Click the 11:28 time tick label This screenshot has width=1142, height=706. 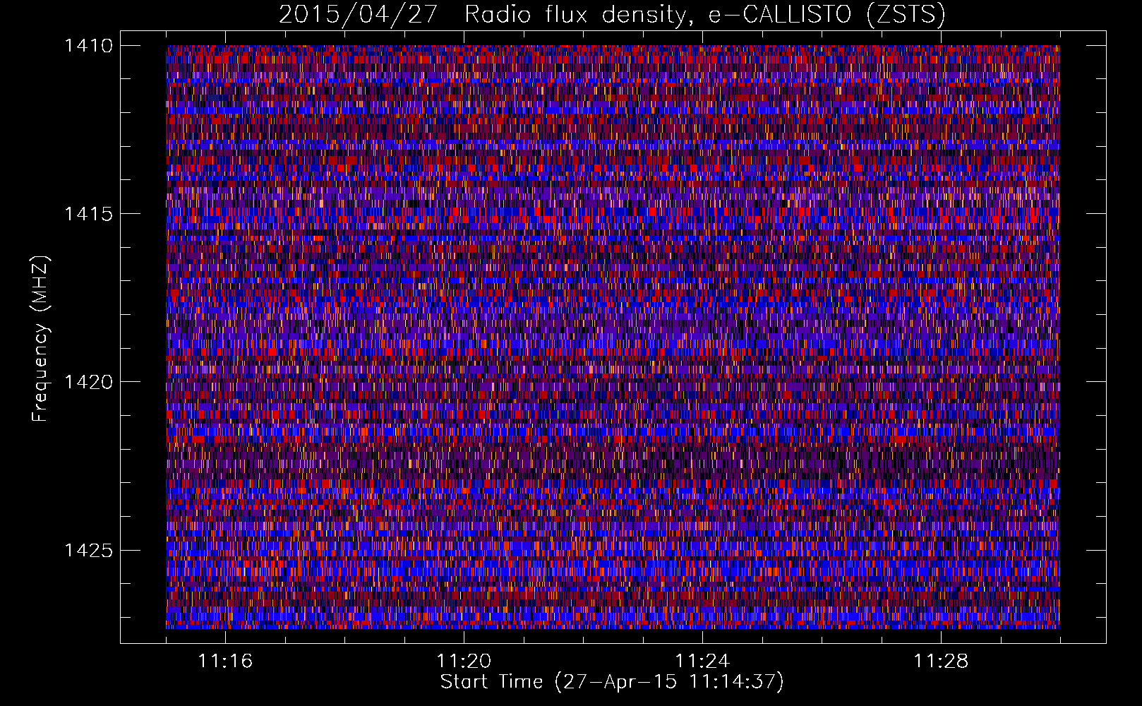(941, 661)
